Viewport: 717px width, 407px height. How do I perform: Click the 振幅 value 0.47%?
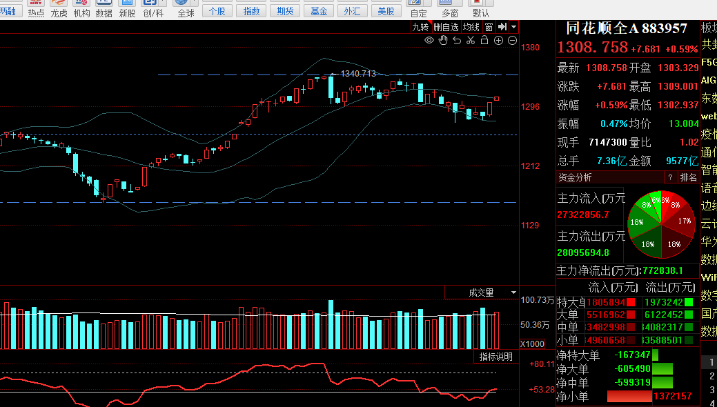pos(614,123)
